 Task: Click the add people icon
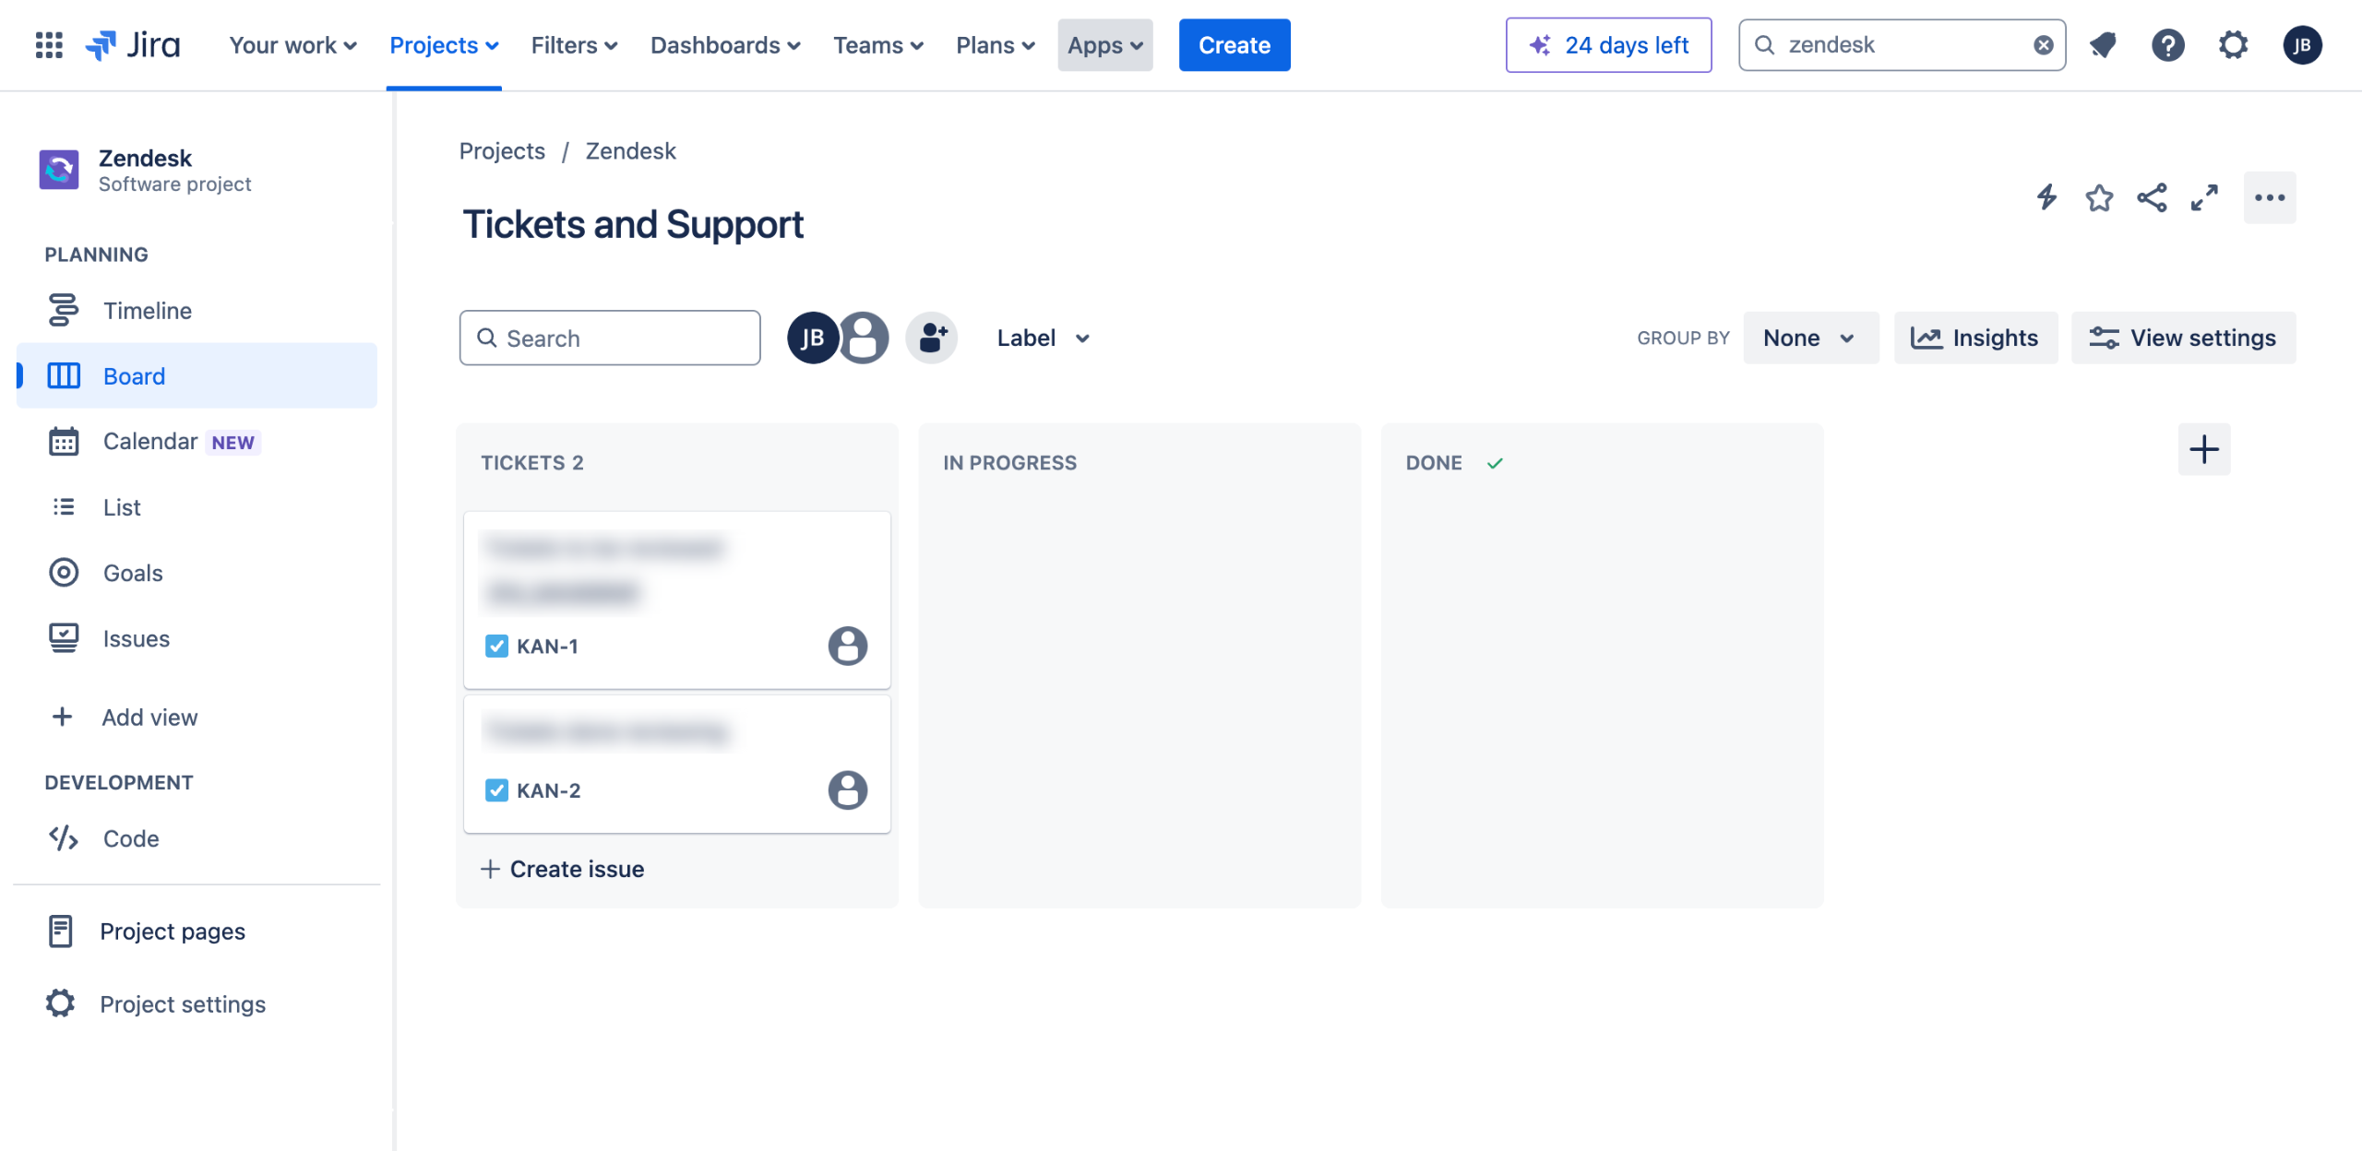point(932,338)
